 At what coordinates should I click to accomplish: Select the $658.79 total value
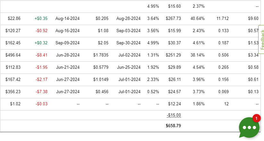coord(173,126)
